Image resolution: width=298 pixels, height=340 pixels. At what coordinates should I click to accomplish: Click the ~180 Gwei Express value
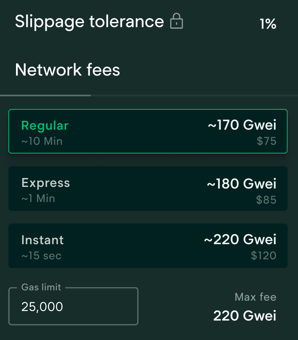click(x=241, y=183)
